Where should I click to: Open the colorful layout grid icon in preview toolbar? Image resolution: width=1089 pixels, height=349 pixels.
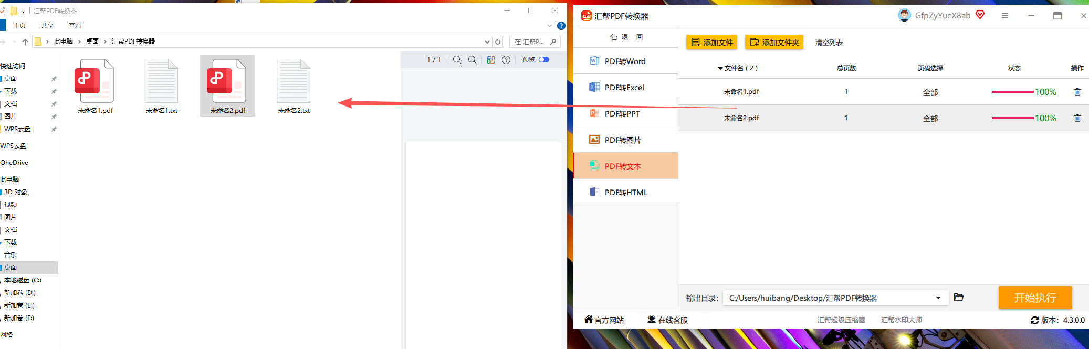pos(491,60)
